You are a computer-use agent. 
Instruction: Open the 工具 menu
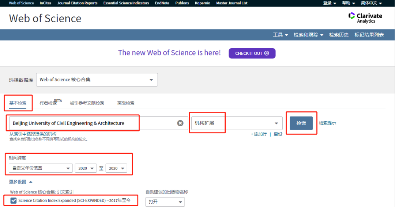click(281, 35)
